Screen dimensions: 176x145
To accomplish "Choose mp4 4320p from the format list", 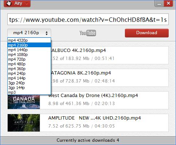I will pyautogui.click(x=29, y=40).
